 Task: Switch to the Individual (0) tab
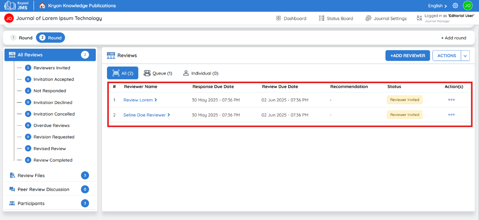pyautogui.click(x=200, y=73)
